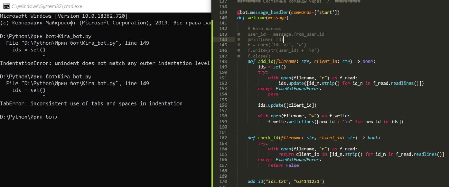Screen dimensions: 449x187
Task: Click ids = set() on editor line 149
Action: [272, 67]
